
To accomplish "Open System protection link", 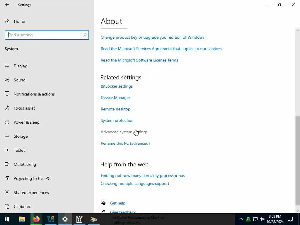I will (x=117, y=120).
